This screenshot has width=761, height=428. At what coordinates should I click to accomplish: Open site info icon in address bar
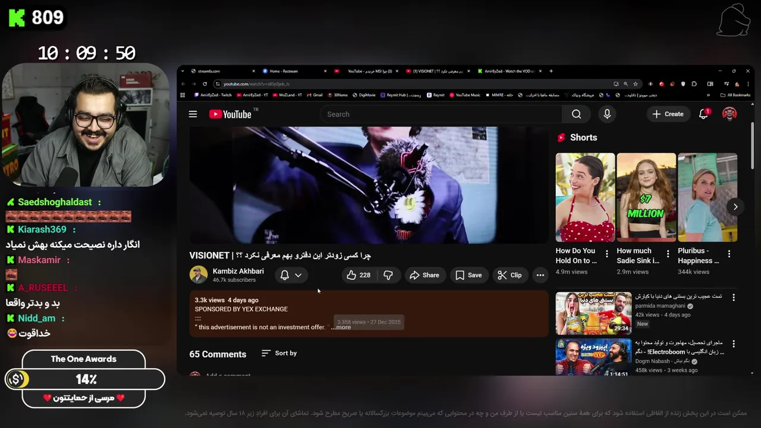[x=218, y=84]
